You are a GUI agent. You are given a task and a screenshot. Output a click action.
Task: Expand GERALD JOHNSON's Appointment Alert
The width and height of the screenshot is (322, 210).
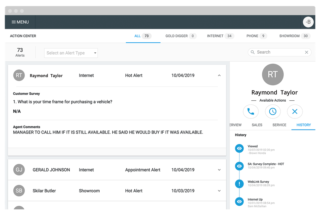(x=219, y=170)
